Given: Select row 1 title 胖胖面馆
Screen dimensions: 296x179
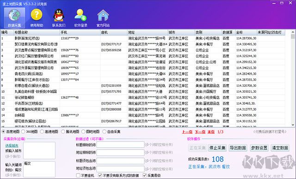Looking at the screenshot, I should tap(27, 38).
